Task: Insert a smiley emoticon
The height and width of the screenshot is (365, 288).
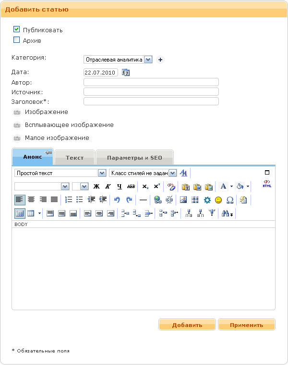Action: tap(218, 200)
